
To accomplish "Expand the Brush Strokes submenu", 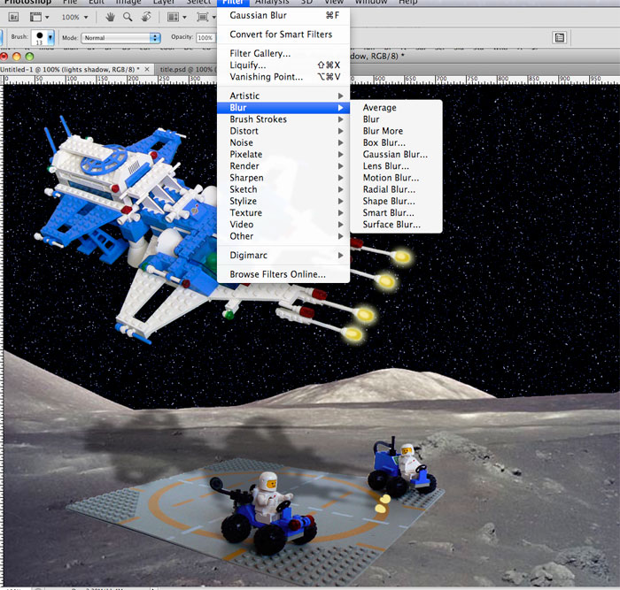I will [x=283, y=119].
